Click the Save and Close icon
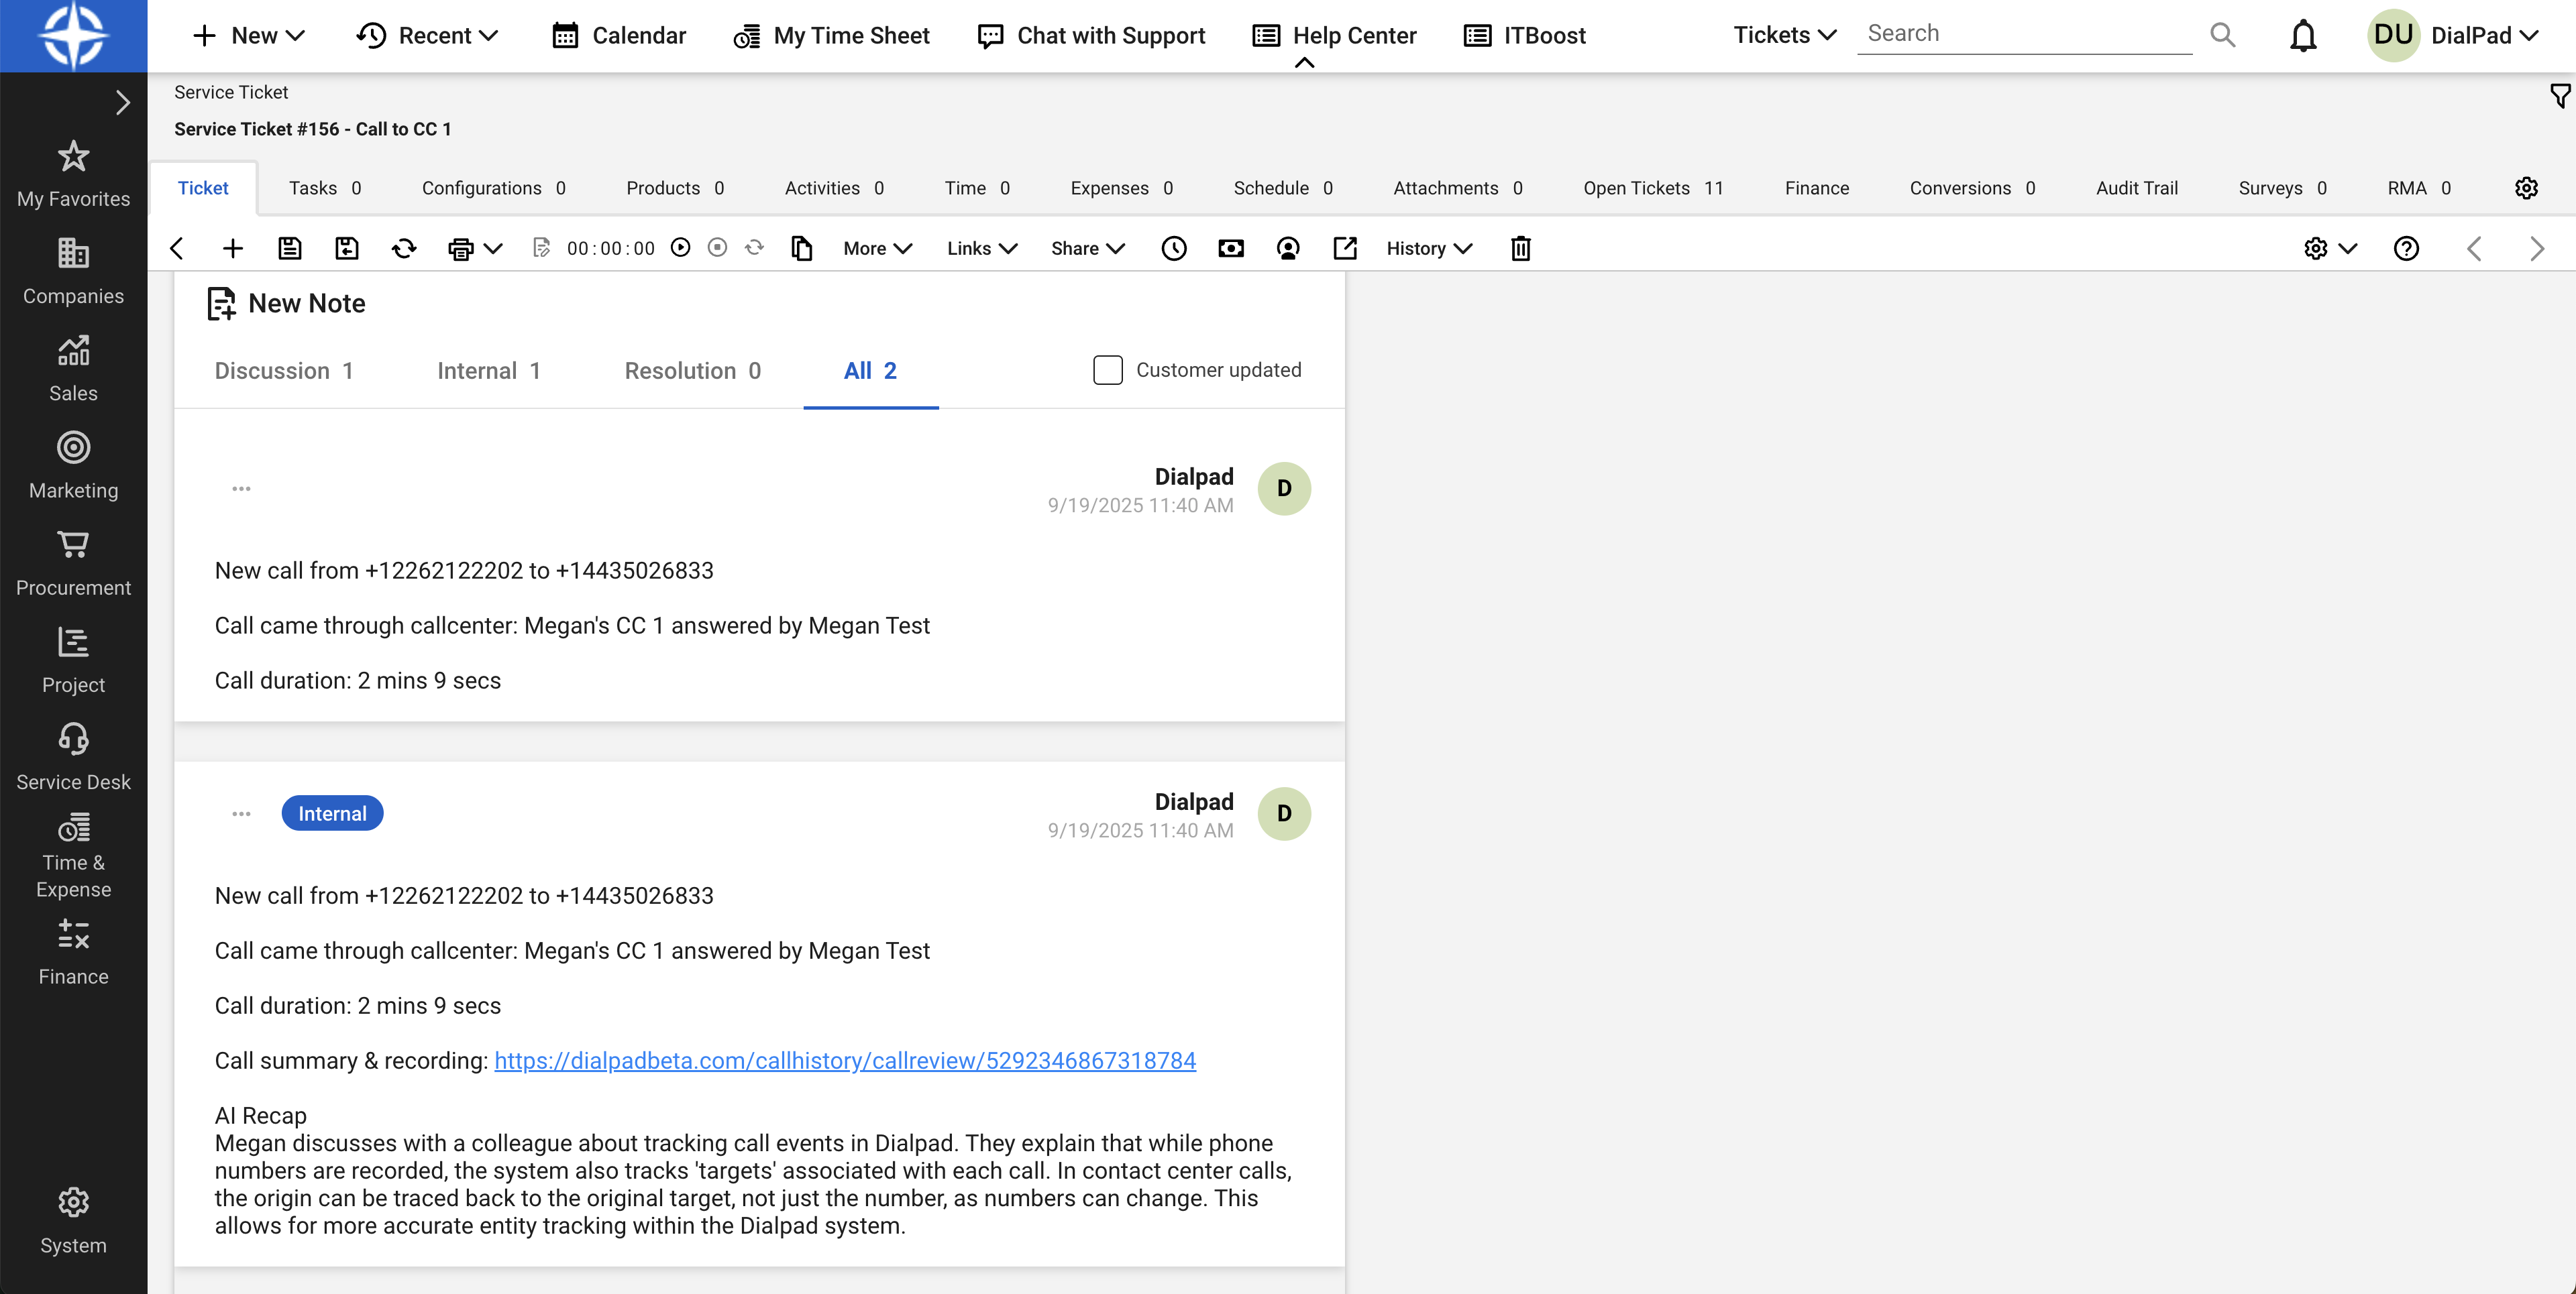Screen dimensions: 2576x1294 click(x=347, y=248)
